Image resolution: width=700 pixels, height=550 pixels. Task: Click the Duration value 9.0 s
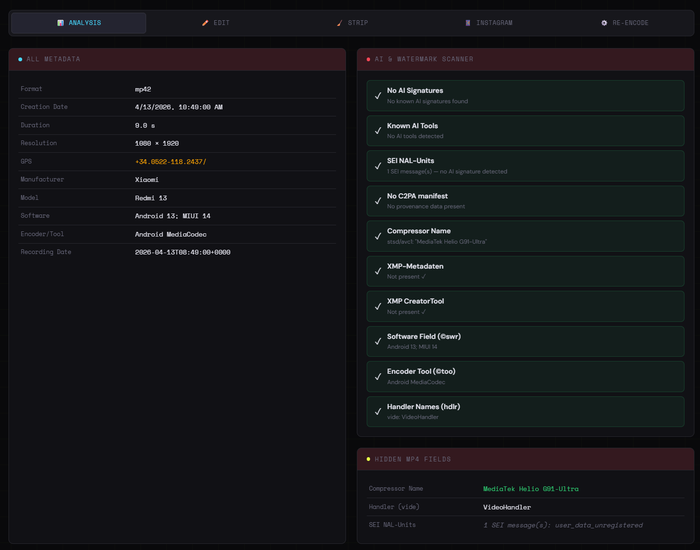click(145, 126)
